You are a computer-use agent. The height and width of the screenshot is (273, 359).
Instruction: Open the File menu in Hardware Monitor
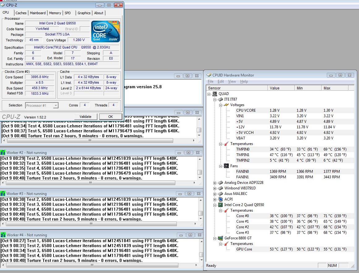coord(211,81)
